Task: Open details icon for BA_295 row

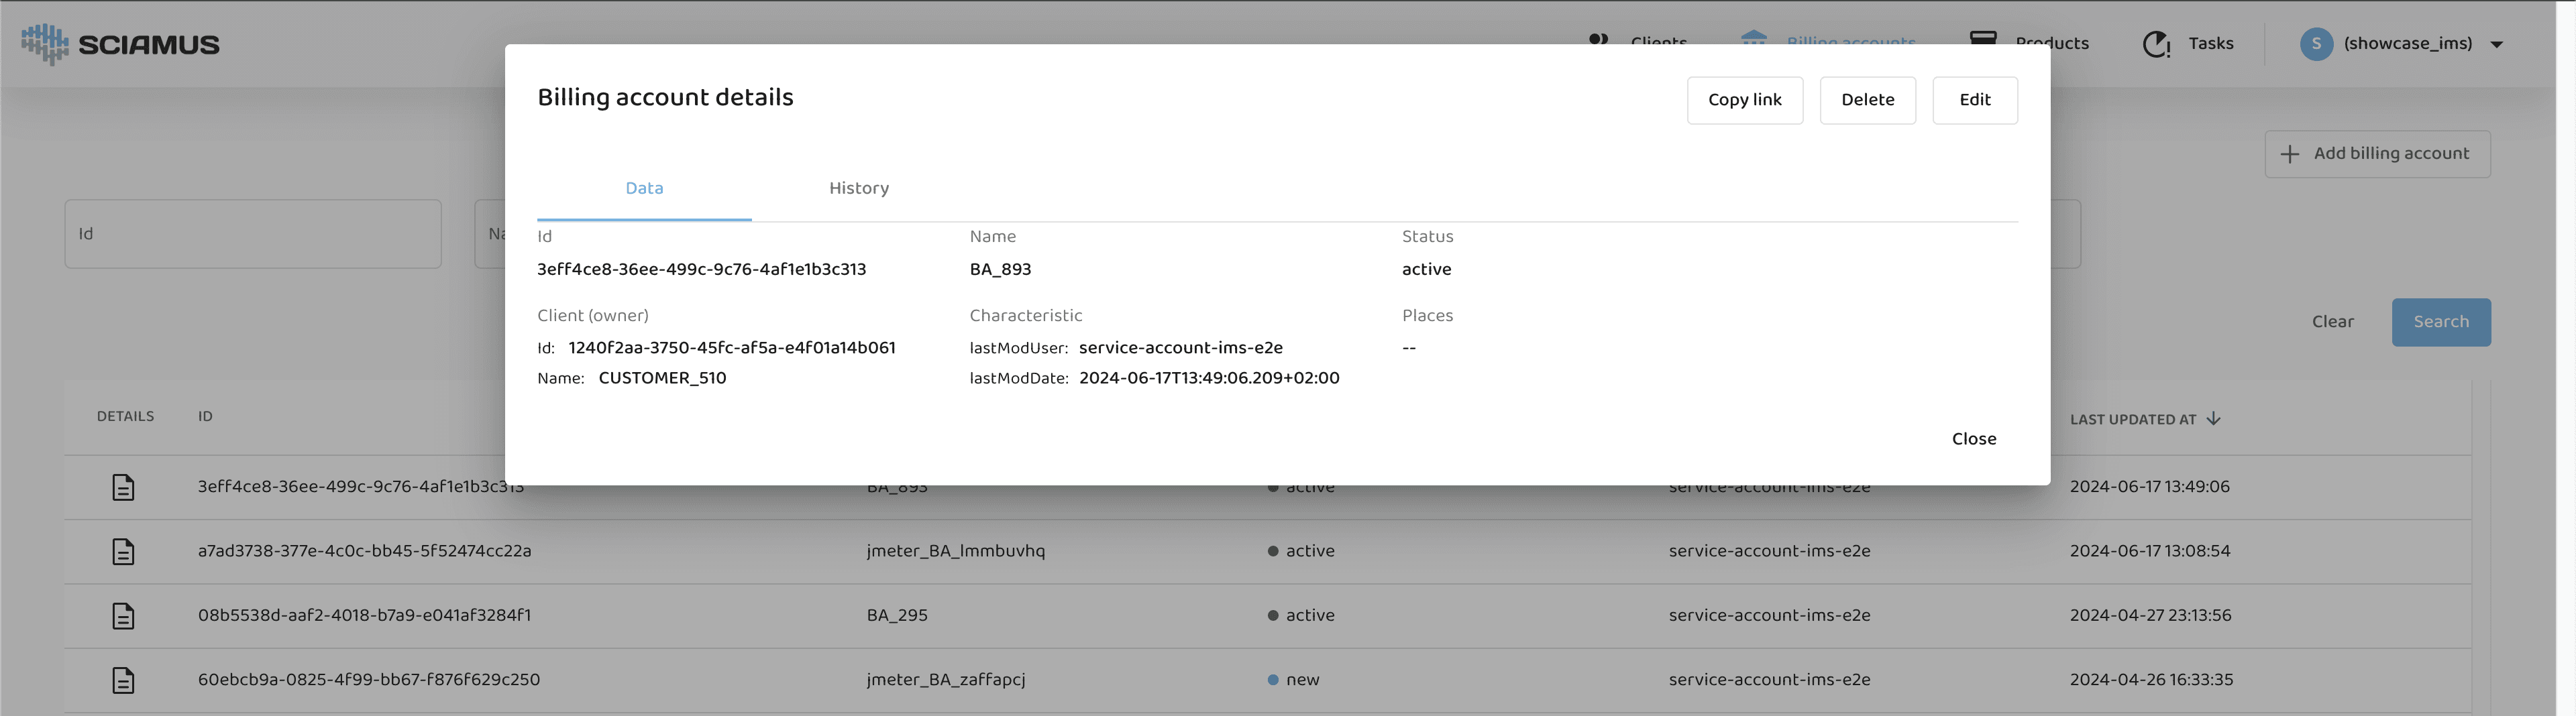Action: point(123,615)
